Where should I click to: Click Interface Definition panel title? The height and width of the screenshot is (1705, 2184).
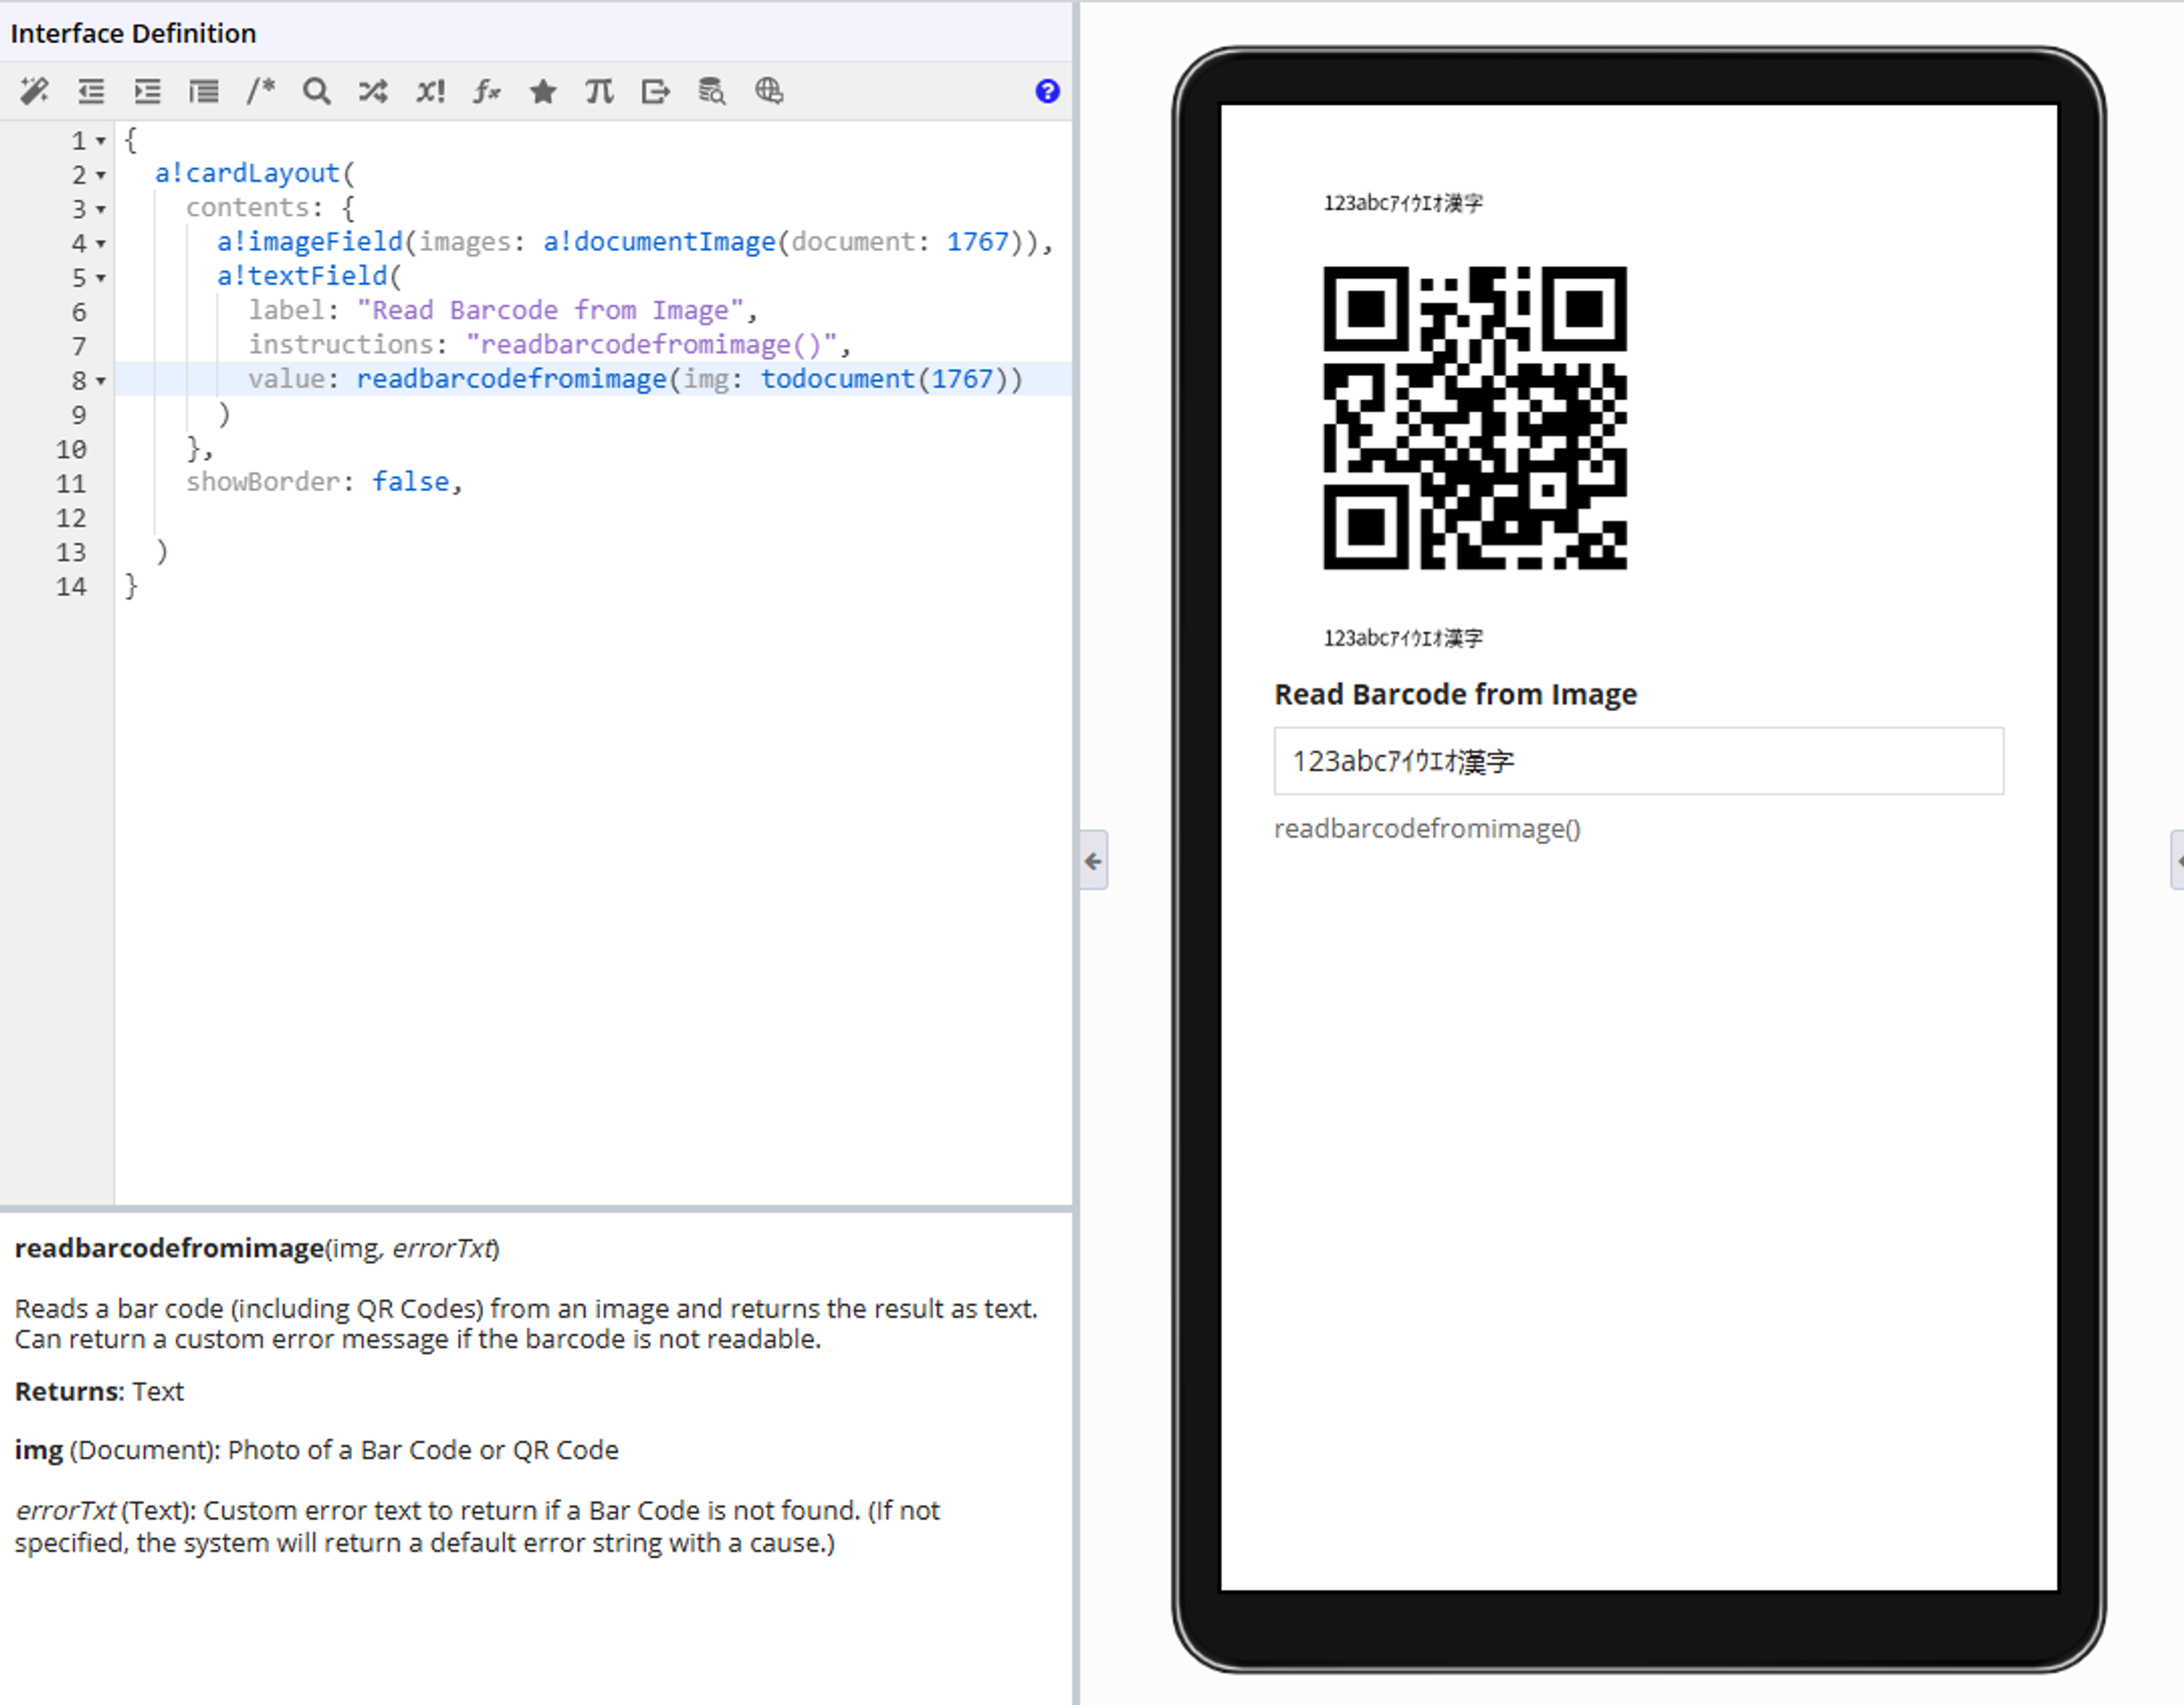coord(133,33)
